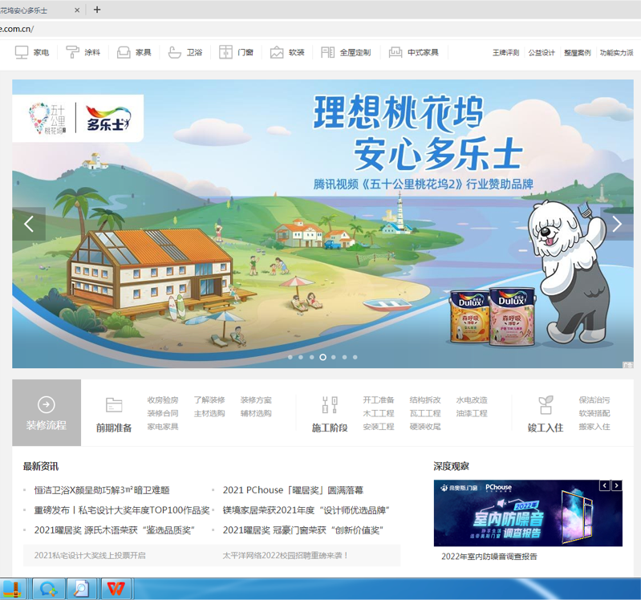Show next banner slide arrow
This screenshot has width=641, height=600.
coord(617,224)
